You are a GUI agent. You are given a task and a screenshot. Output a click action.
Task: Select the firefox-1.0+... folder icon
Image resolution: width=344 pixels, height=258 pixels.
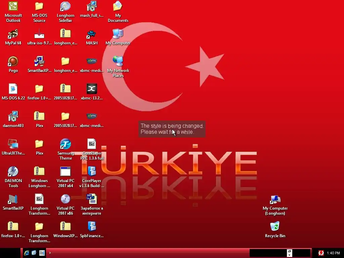(39, 89)
